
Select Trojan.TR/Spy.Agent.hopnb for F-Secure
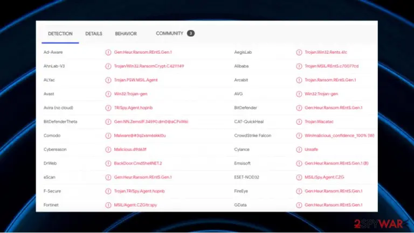(140, 191)
